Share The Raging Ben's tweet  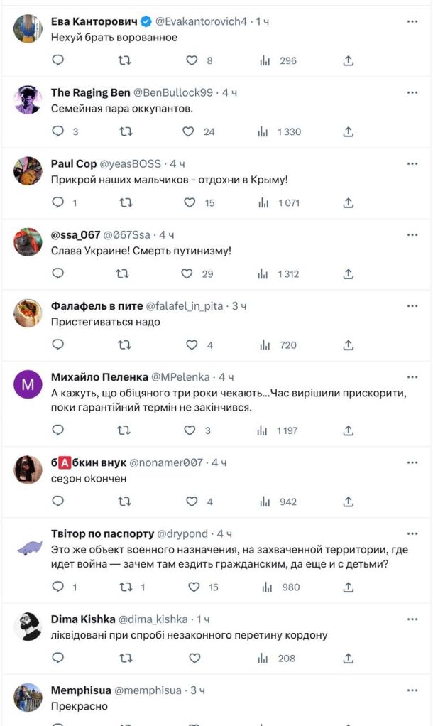pyautogui.click(x=349, y=131)
